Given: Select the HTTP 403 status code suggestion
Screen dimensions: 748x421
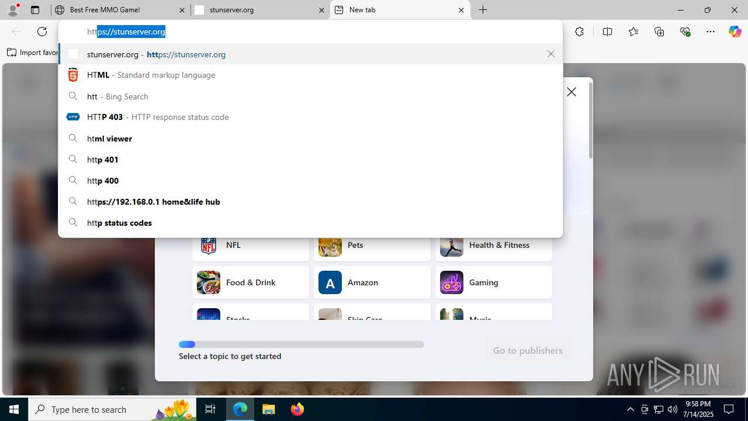Looking at the screenshot, I should pyautogui.click(x=310, y=117).
